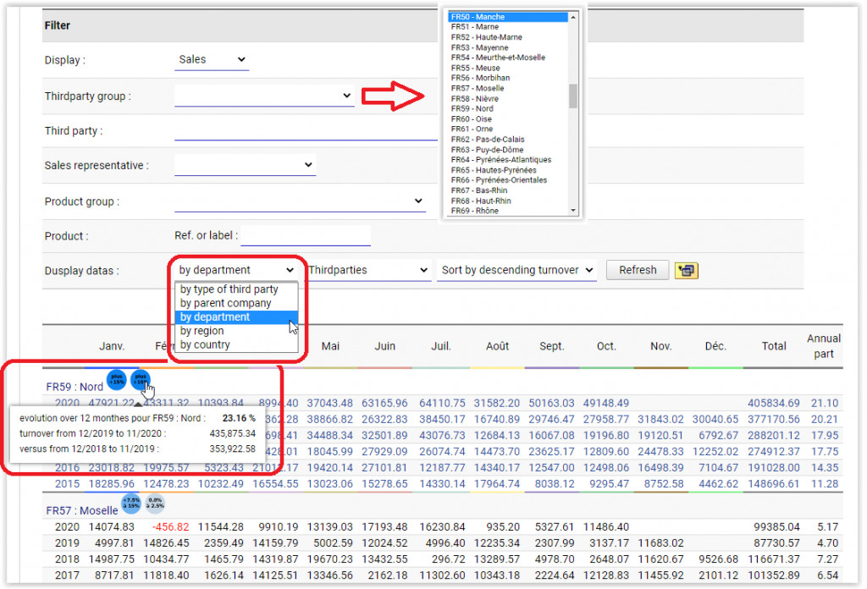The height and width of the screenshot is (589, 867).
Task: Click the blue +7.5% badge beside FR57 : Moselle
Action: [131, 504]
